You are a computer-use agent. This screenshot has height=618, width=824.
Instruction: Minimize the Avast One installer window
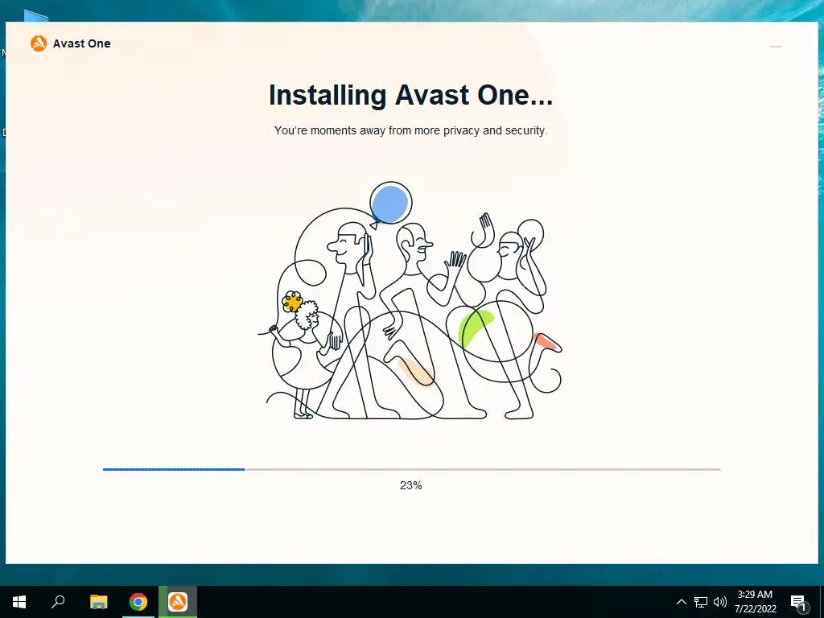click(775, 47)
